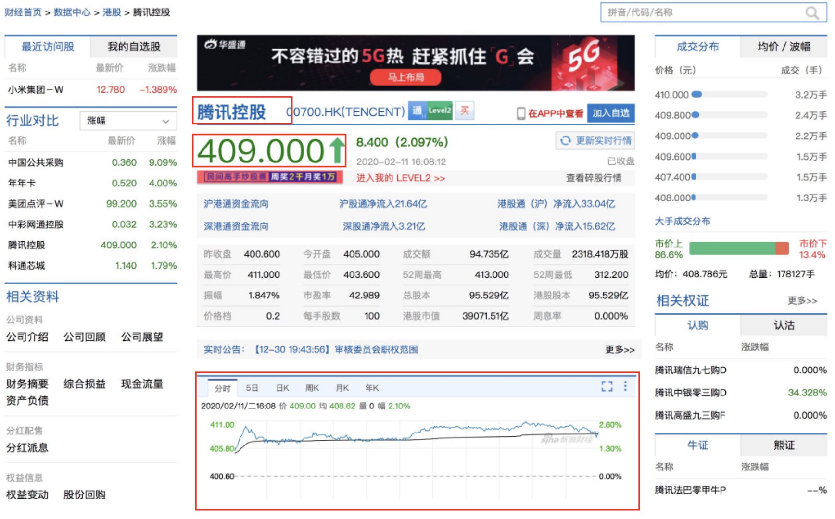Open 权益变动 link
This screenshot has width=835, height=519.
tap(27, 495)
